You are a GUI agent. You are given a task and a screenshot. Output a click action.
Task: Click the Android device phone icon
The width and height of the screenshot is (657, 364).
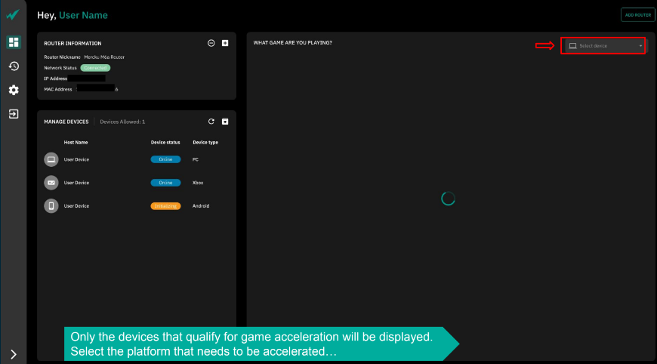51,206
